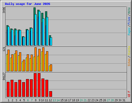132x103 pixels.
Task: Select day 12 on the x-axis
Action: tap(50, 100)
